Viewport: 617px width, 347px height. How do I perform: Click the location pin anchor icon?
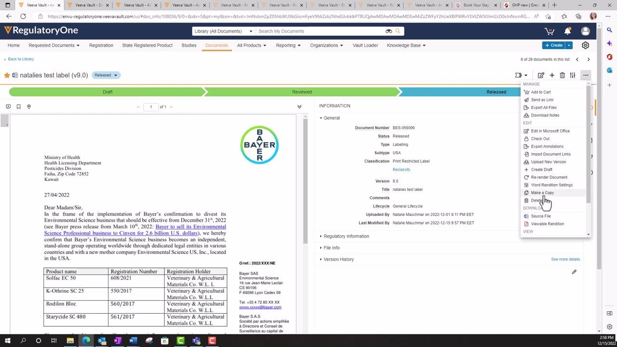tap(29, 107)
